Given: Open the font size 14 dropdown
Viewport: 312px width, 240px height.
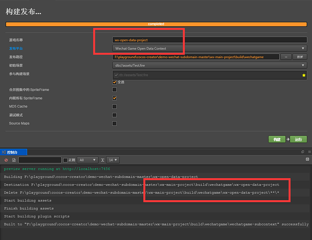Looking at the screenshot, I should [113, 160].
